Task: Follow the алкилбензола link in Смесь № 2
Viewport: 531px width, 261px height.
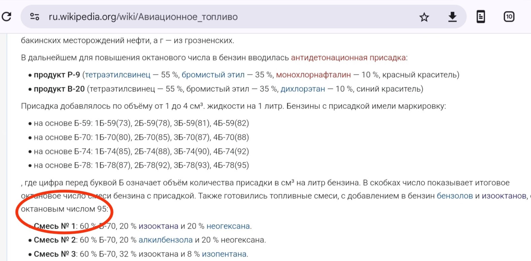Action: click(x=165, y=240)
